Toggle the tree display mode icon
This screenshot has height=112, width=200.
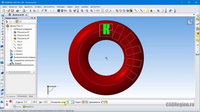[17, 22]
